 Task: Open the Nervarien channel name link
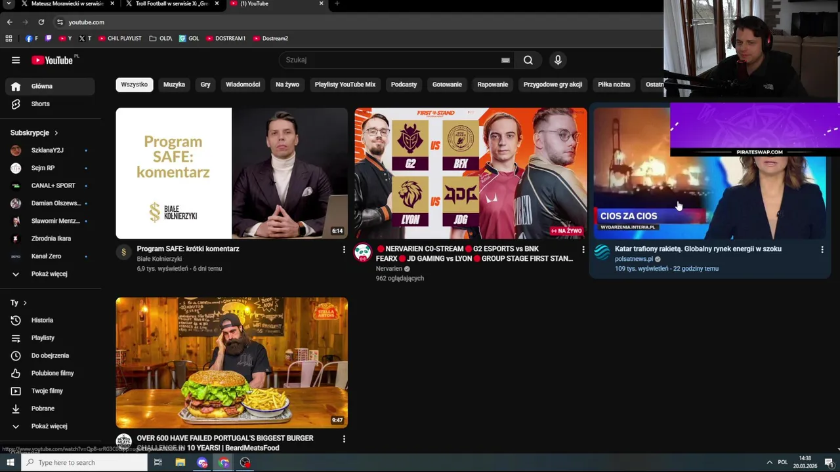[x=389, y=269]
